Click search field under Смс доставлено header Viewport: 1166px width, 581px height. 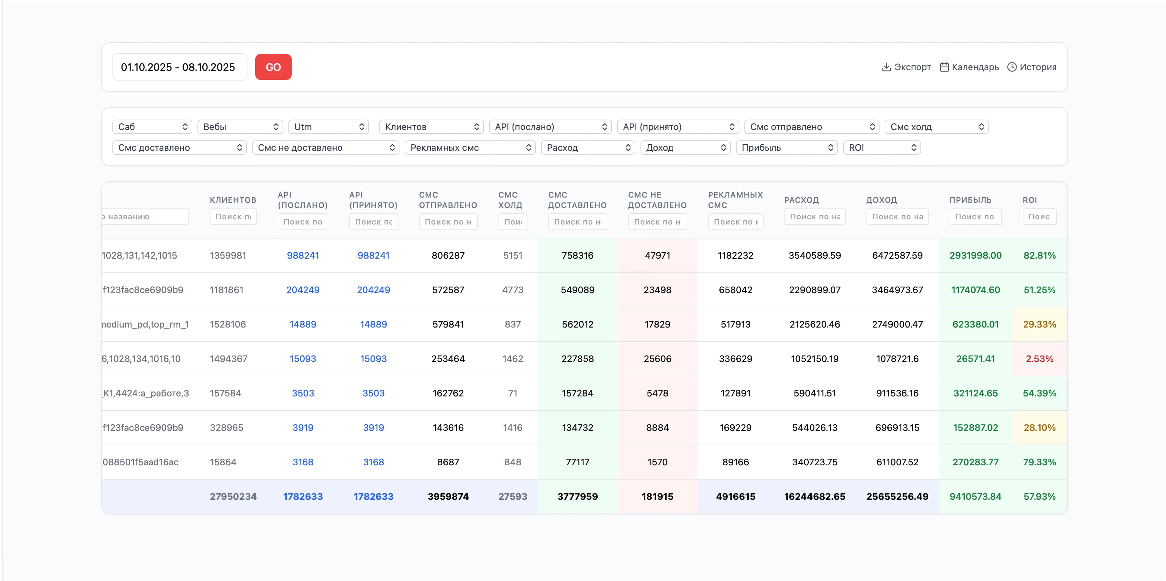577,222
